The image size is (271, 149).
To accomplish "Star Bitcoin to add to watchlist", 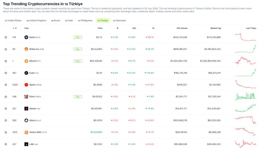I will coord(6,61).
